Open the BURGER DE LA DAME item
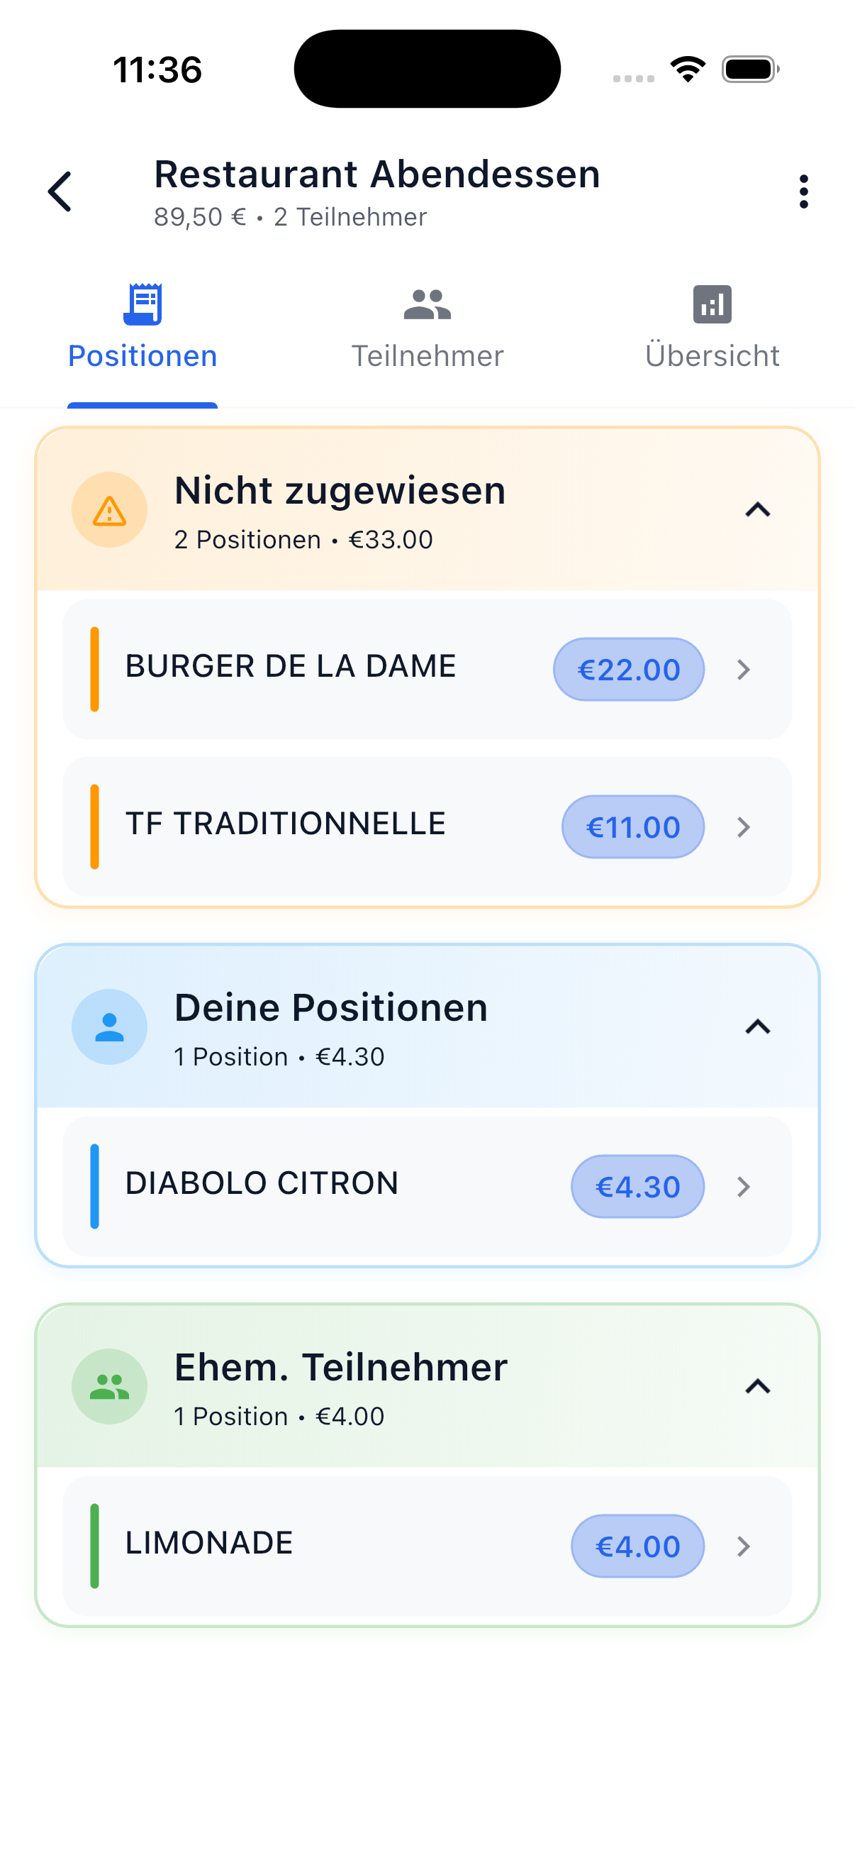Viewport: 855px width, 1860px height. click(x=290, y=666)
